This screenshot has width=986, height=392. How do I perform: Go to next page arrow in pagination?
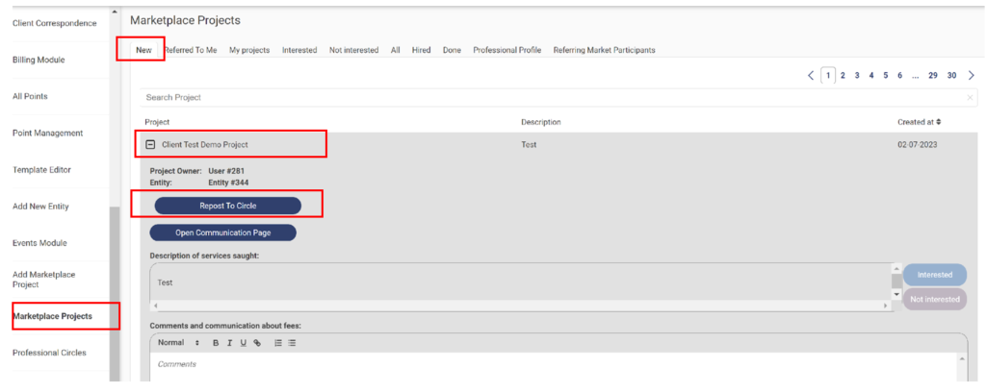point(971,75)
